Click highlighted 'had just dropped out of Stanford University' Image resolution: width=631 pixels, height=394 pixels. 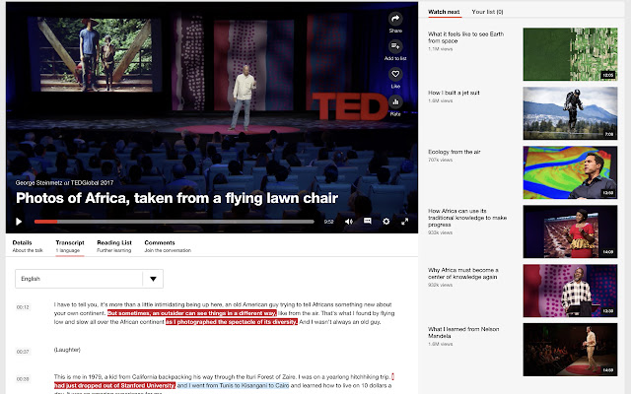(x=115, y=385)
